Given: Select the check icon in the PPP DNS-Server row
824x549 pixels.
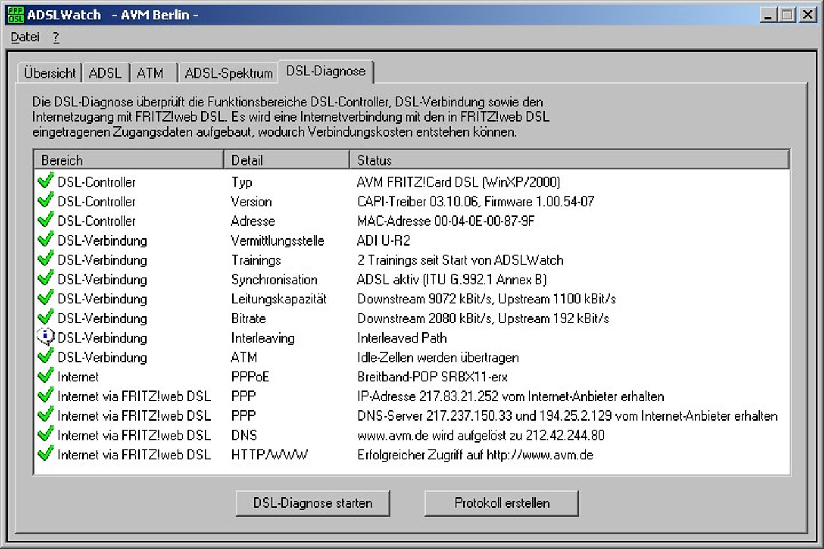Looking at the screenshot, I should click(x=46, y=415).
